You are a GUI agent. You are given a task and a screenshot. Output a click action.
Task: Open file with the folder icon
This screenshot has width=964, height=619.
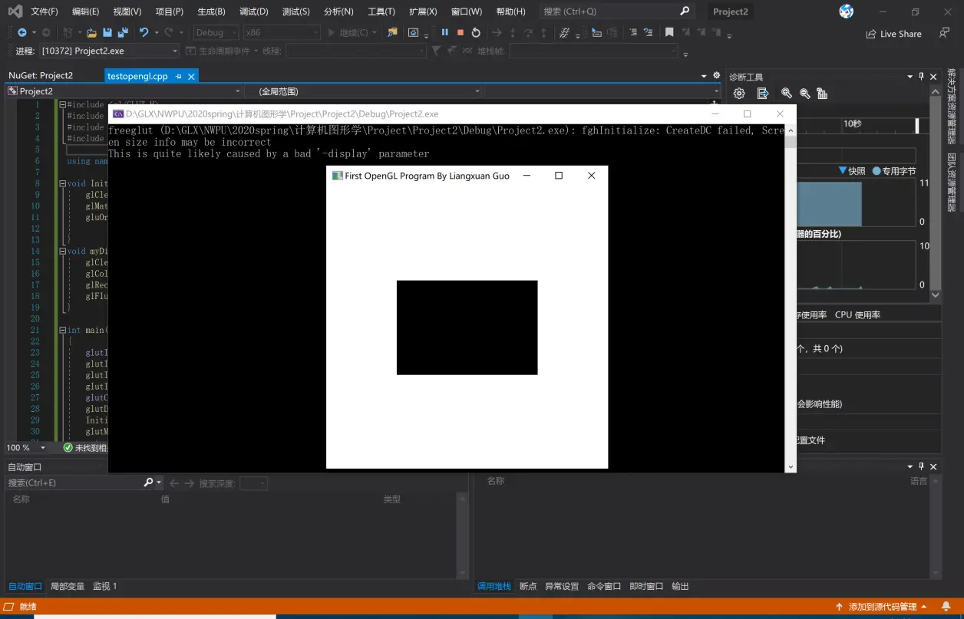[91, 32]
